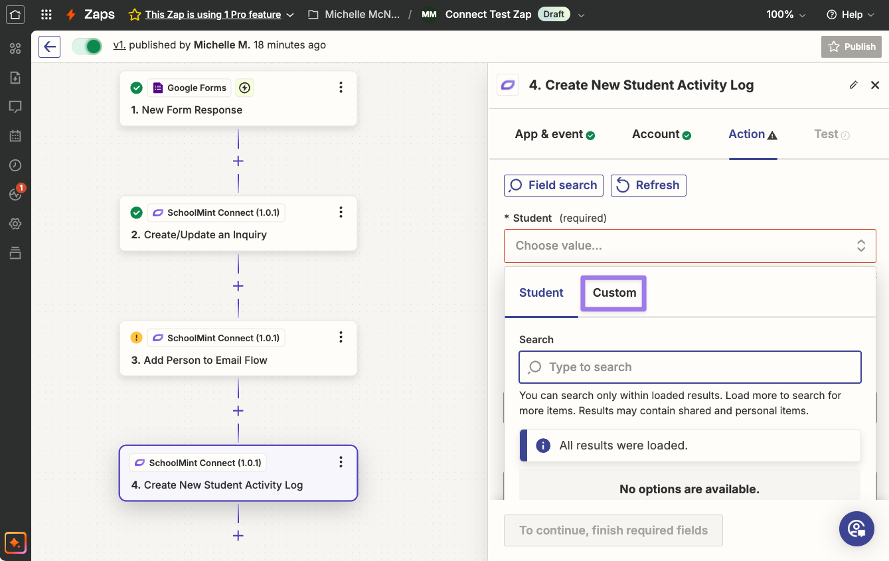Viewport: 889px width, 561px height.
Task: Open the calendar sidebar icon
Action: [15, 136]
